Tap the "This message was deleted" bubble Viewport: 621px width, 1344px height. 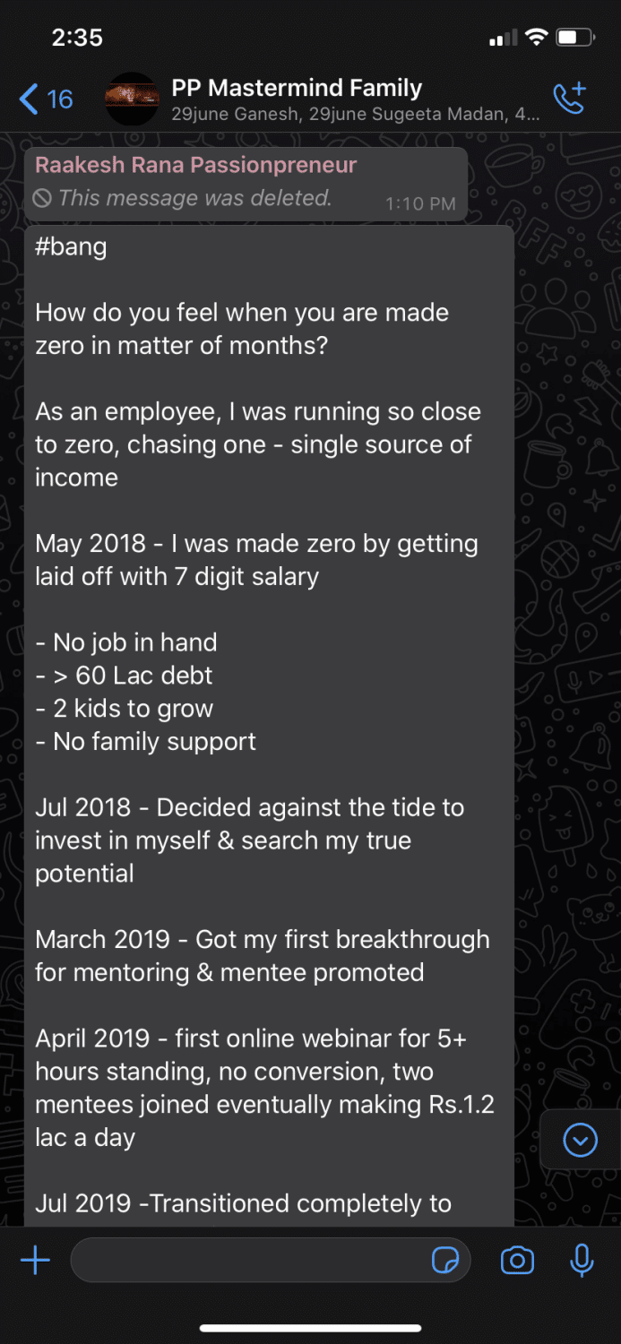(x=194, y=199)
